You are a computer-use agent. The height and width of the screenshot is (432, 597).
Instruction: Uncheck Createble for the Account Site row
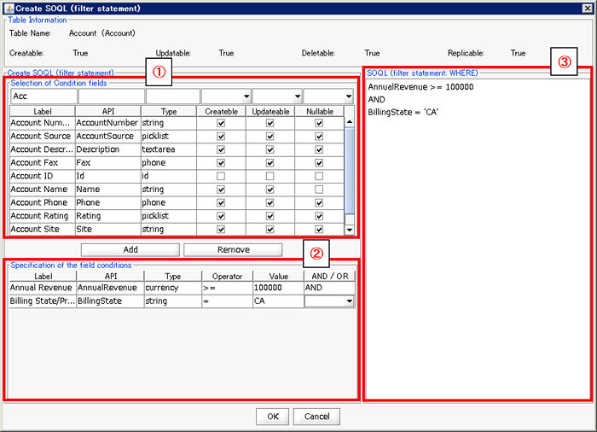tap(221, 230)
